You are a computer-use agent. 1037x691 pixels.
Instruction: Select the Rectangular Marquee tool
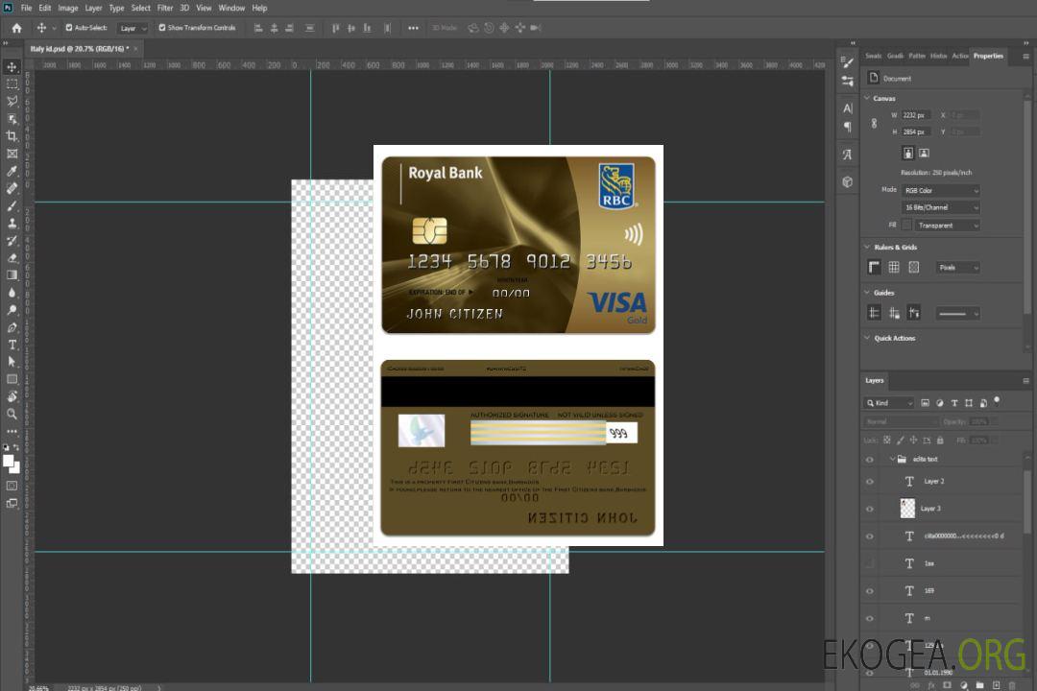(x=12, y=84)
